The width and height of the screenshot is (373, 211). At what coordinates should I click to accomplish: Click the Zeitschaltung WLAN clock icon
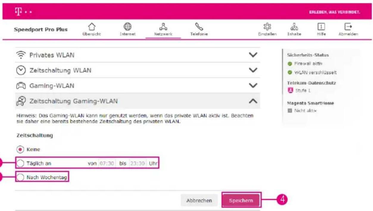click(x=21, y=70)
